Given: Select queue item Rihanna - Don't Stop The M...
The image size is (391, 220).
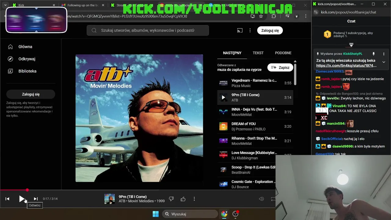Looking at the screenshot, I should pos(255,141).
